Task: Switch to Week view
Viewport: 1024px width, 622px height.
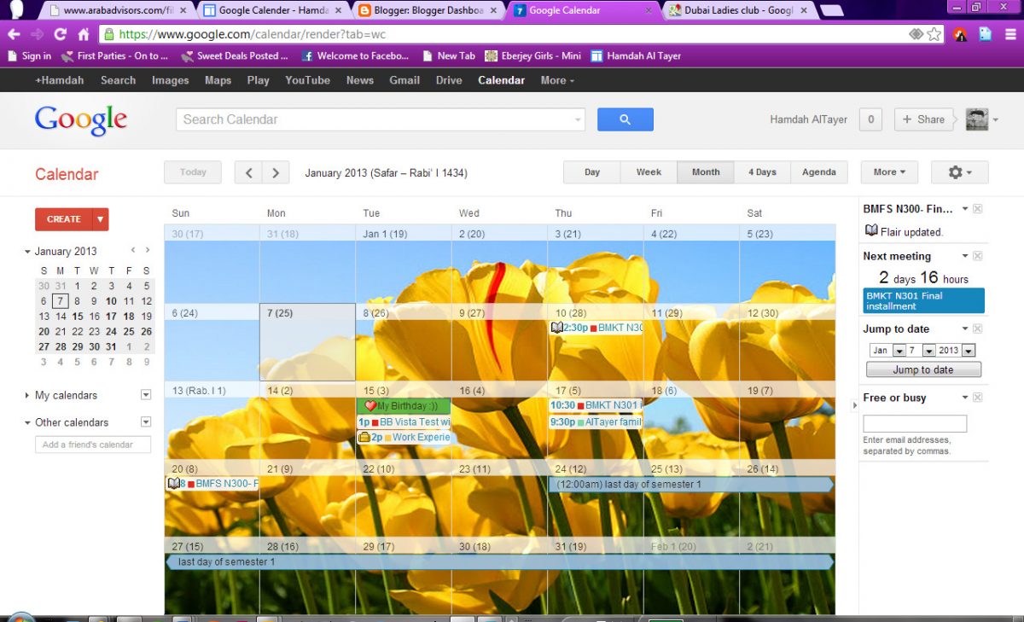Action: coord(648,171)
